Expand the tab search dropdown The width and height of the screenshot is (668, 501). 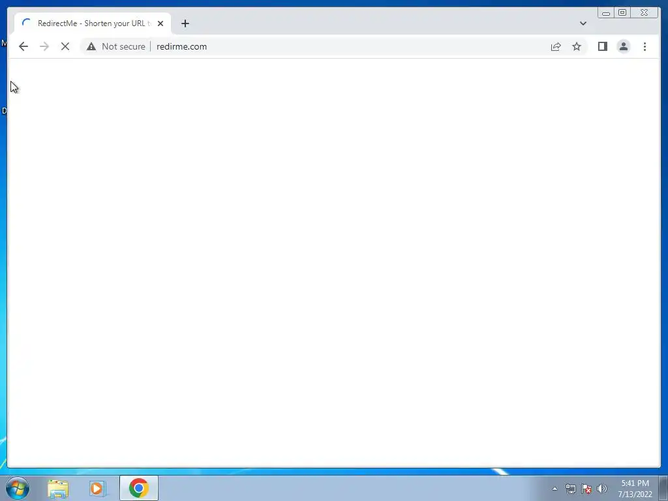click(x=583, y=23)
